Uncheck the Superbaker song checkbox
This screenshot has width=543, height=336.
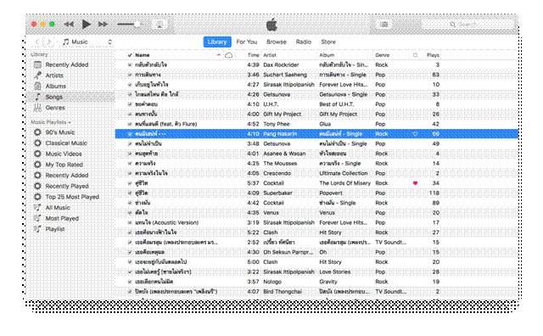130,193
